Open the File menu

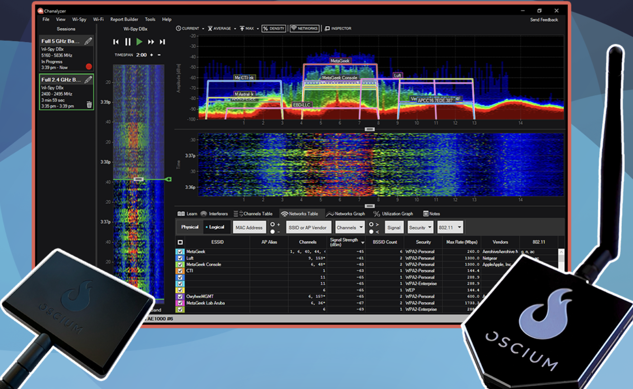(x=46, y=19)
